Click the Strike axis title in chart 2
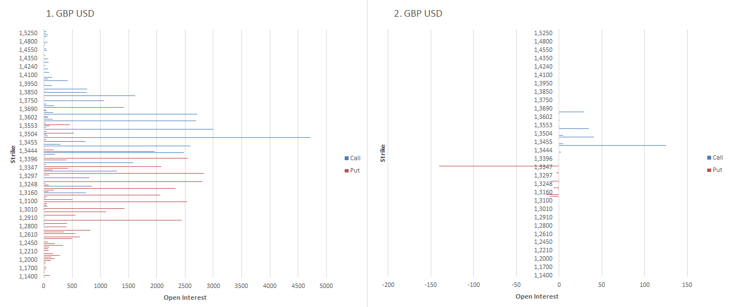729x307 pixels. (383, 153)
